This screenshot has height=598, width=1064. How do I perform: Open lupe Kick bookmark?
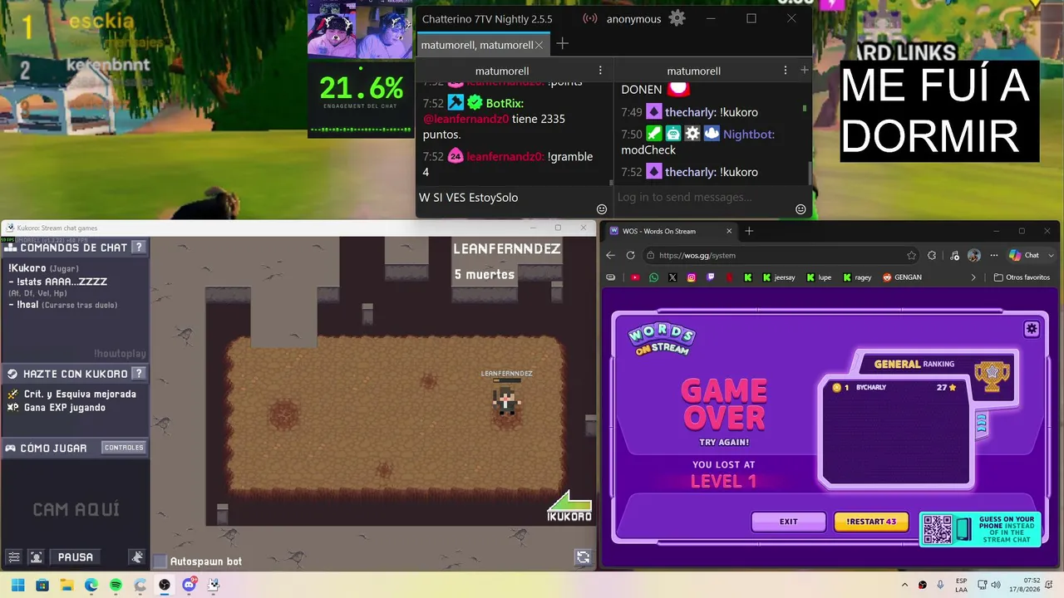820,277
